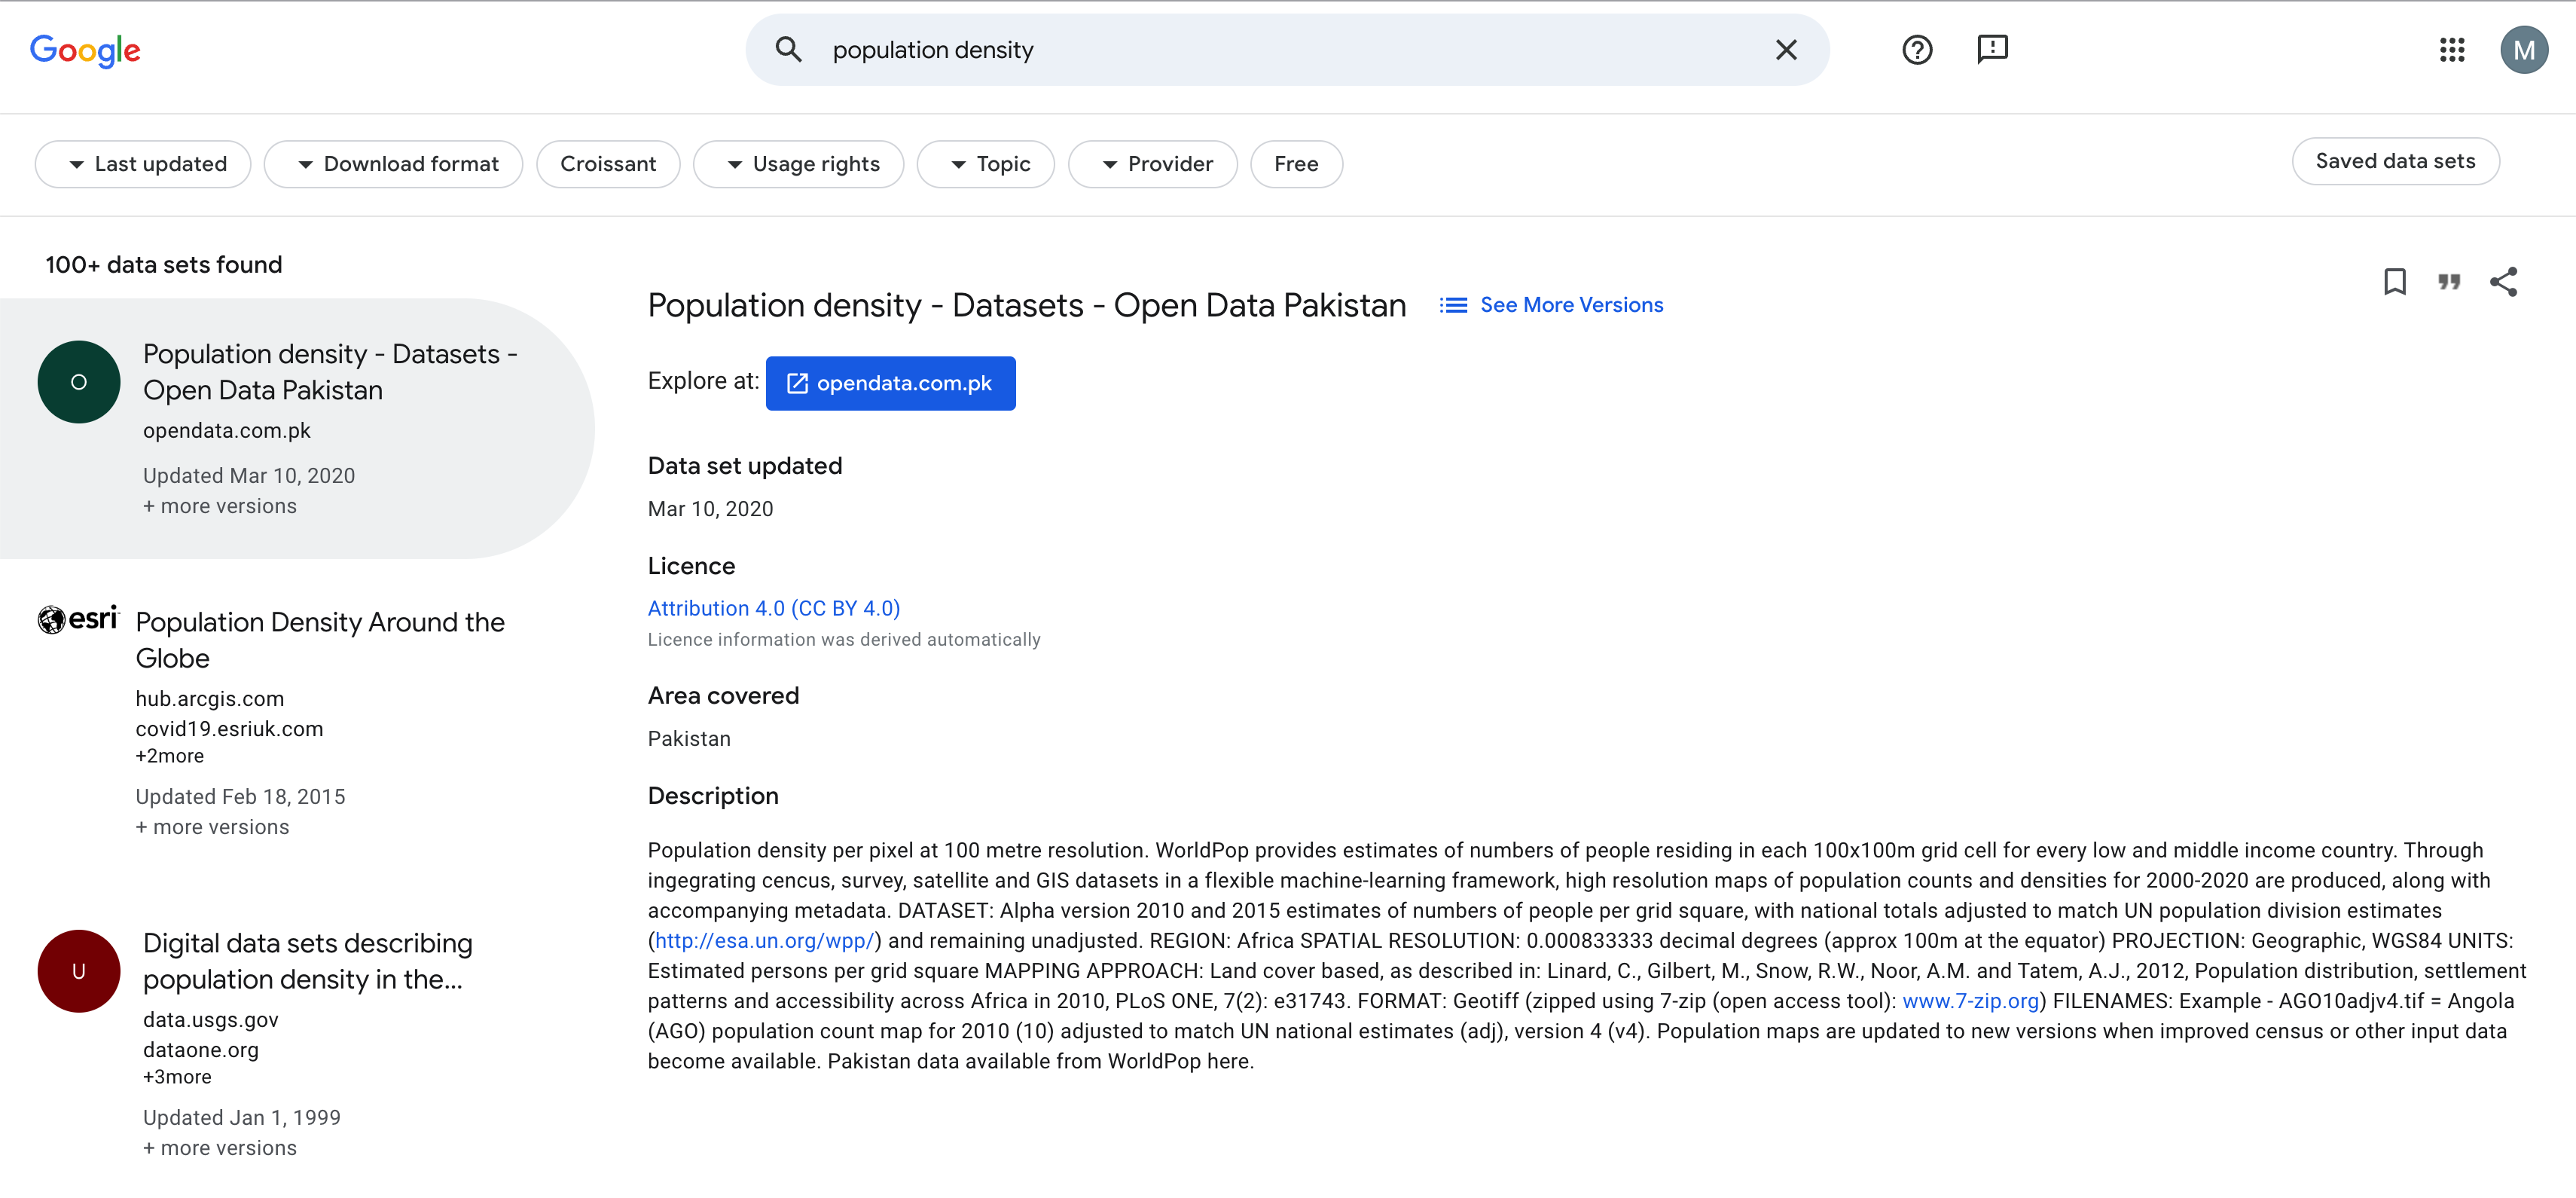Click the send feedback icon
2576x1198 pixels.
click(1992, 50)
